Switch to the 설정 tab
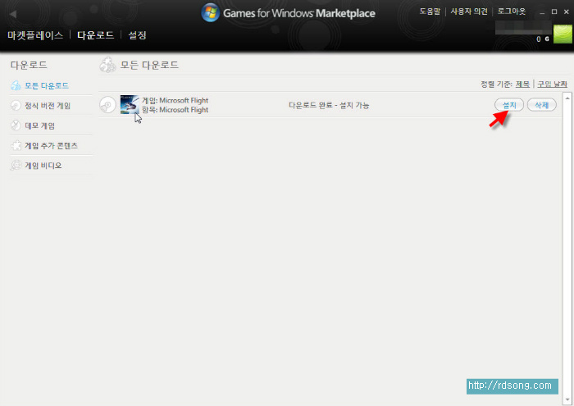This screenshot has height=406, width=574. coord(137,35)
